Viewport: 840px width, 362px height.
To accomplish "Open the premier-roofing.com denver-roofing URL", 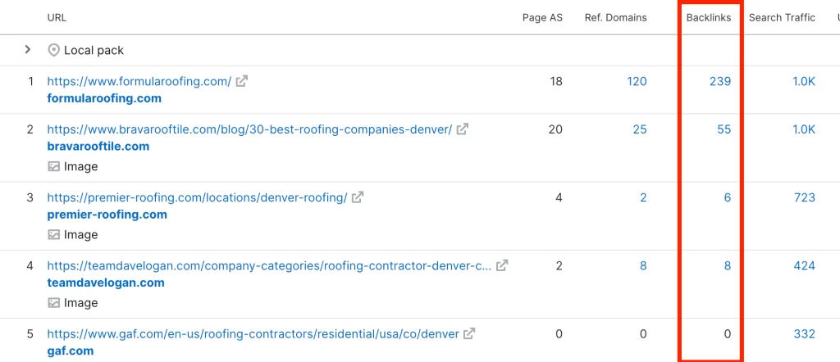I will (197, 197).
